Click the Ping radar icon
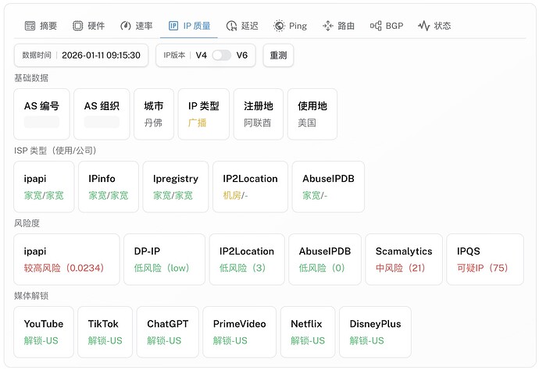The height and width of the screenshot is (370, 539). coord(279,26)
